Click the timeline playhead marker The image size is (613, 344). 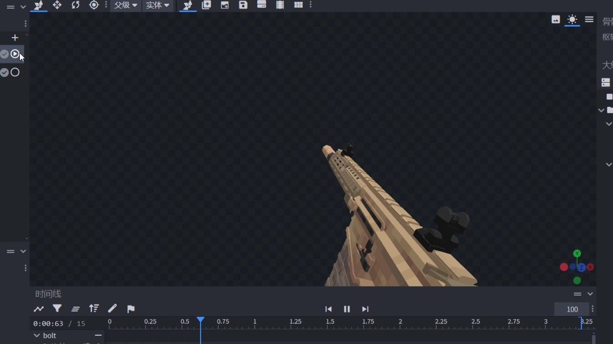[x=201, y=320]
